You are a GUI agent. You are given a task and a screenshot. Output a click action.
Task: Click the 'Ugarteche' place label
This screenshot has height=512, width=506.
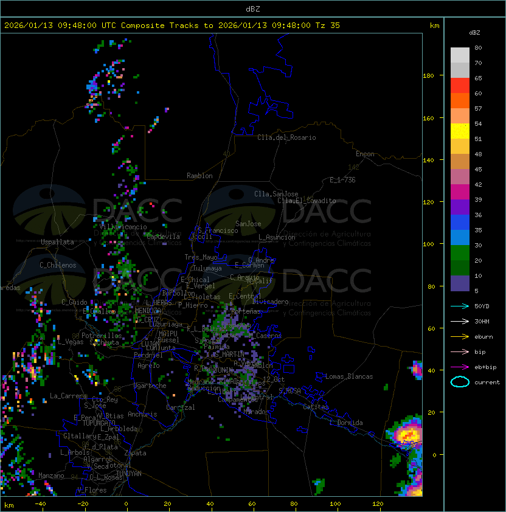(x=150, y=386)
